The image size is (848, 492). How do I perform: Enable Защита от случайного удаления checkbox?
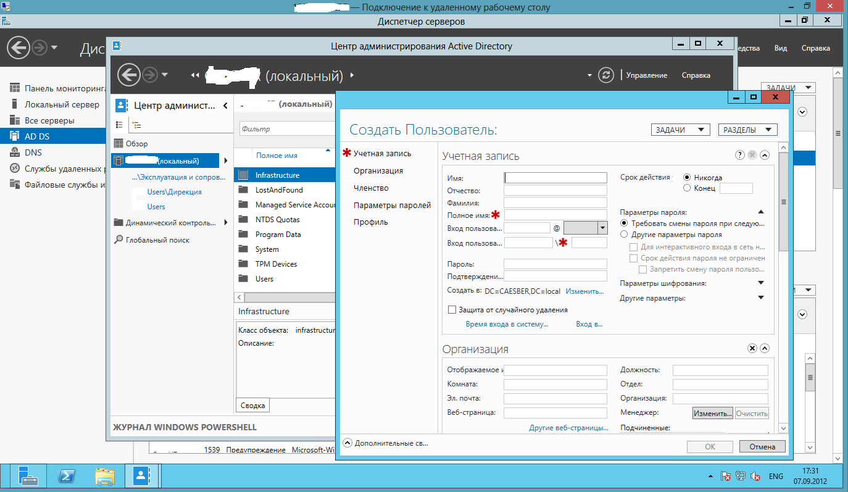coord(452,310)
